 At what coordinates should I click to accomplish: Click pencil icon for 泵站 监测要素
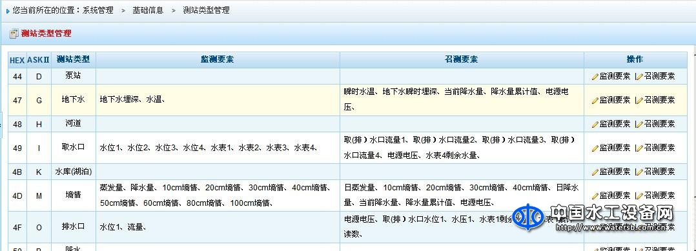tap(595, 76)
